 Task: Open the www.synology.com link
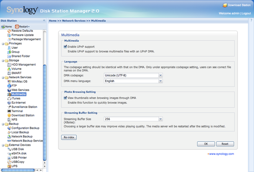point(221,154)
